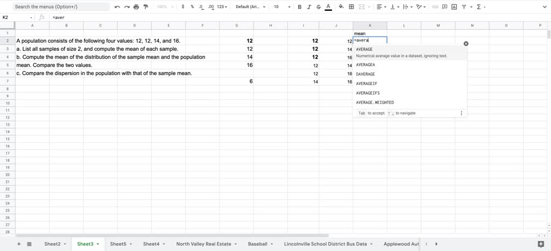Switch to the Baseball sheet tab

[x=257, y=244]
